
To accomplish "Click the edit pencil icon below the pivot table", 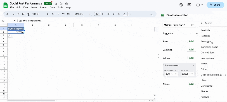I will [x=9, y=35].
